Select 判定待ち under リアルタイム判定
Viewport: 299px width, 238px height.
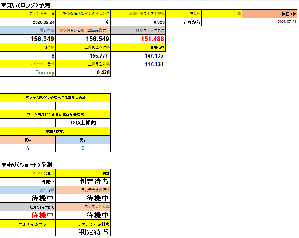tap(83, 232)
